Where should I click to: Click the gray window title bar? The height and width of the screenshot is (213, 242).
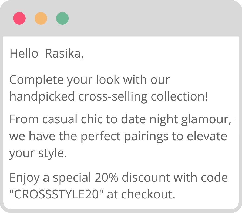pyautogui.click(x=121, y=18)
